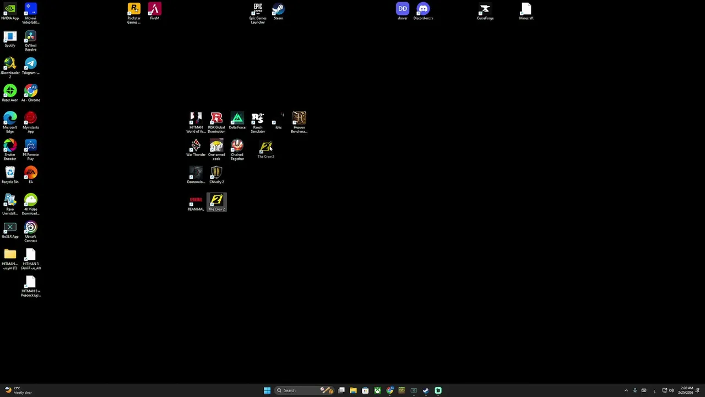Screen dimensions: 705x397
Task: Launch the Epic Games Launcher shortcut
Action: tap(258, 13)
